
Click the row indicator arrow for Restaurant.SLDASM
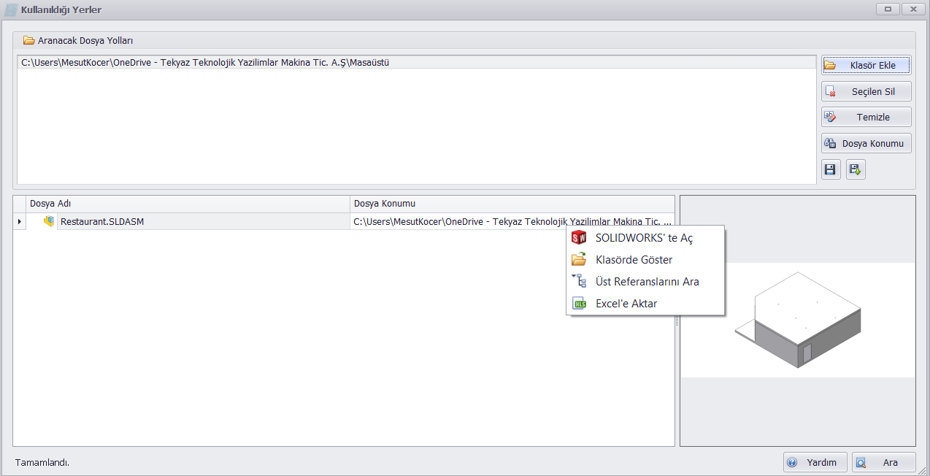20,221
